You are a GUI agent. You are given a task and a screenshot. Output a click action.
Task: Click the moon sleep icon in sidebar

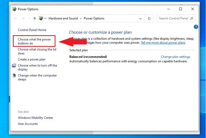(x=14, y=75)
